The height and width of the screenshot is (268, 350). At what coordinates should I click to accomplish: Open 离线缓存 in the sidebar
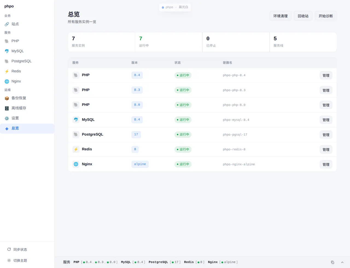pos(27,108)
